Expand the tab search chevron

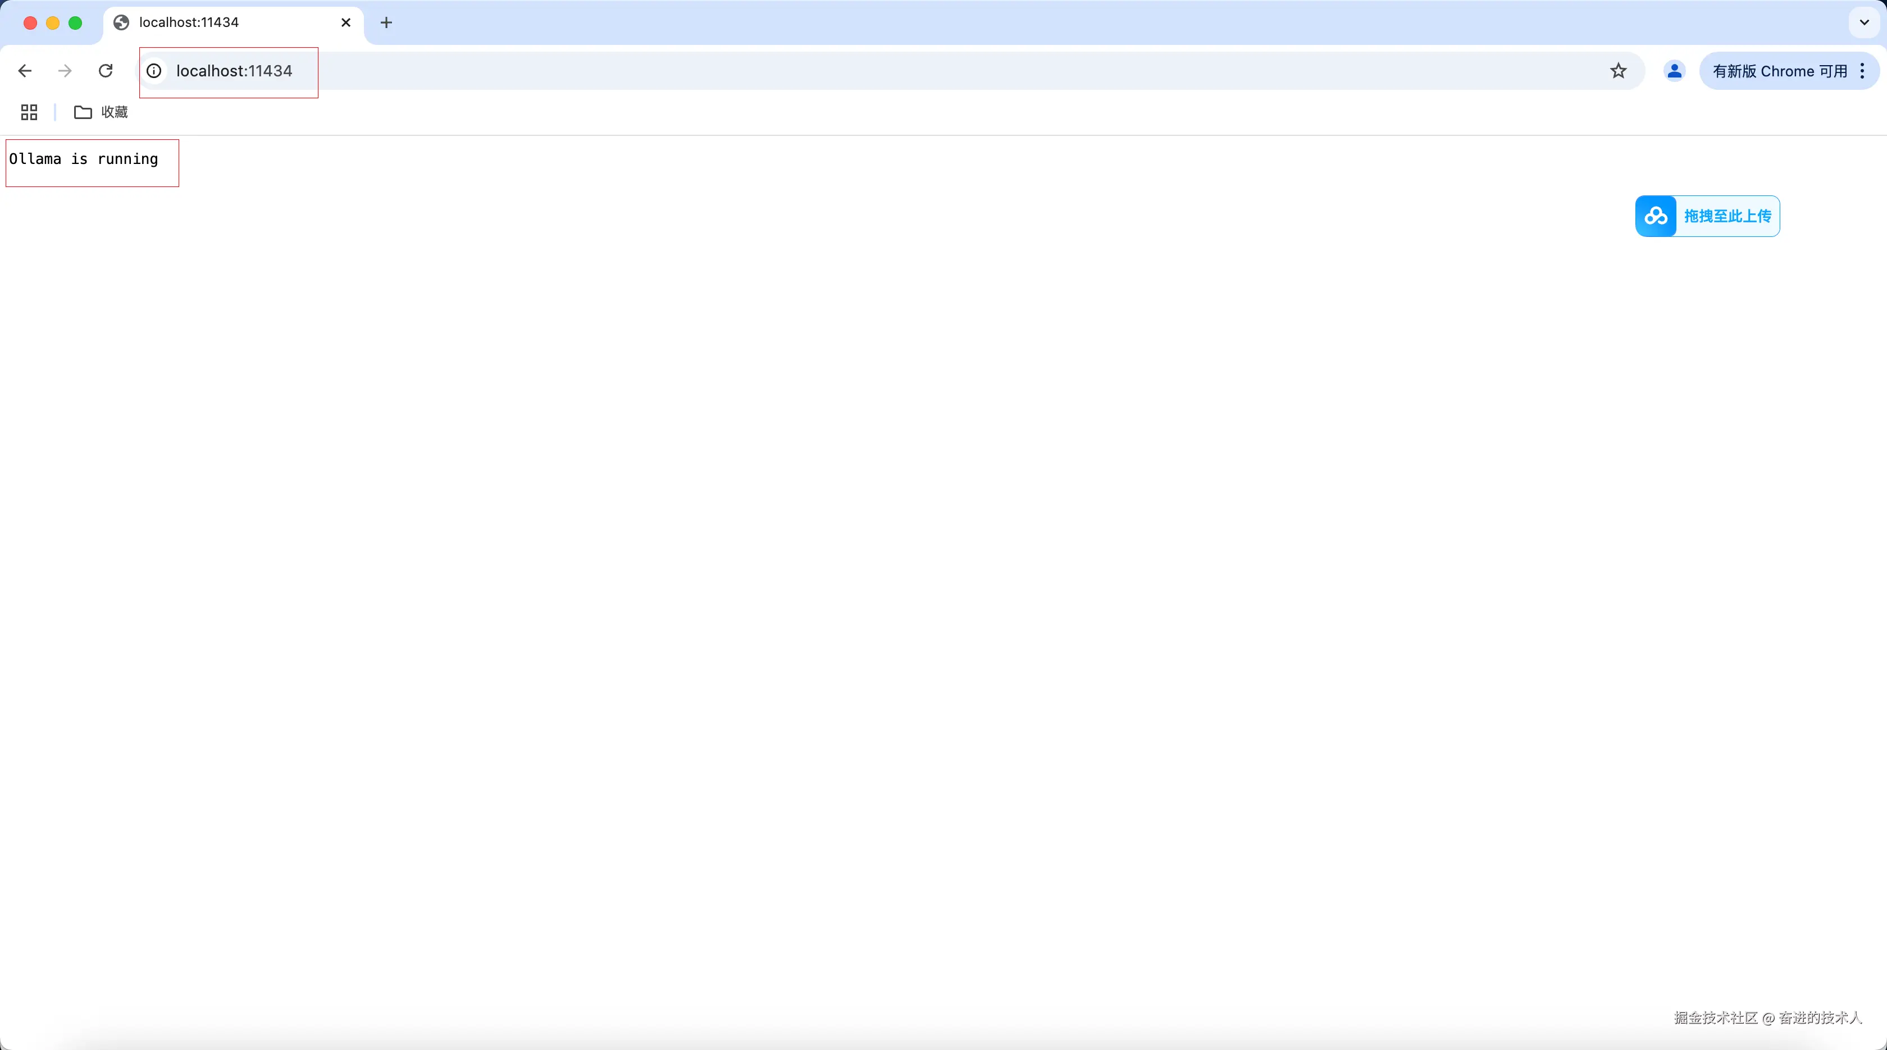(x=1865, y=22)
